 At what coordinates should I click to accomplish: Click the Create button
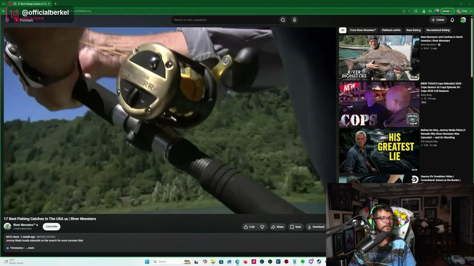coord(438,20)
